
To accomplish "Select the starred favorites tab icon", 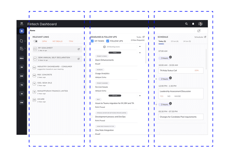I will (x=35, y=41).
